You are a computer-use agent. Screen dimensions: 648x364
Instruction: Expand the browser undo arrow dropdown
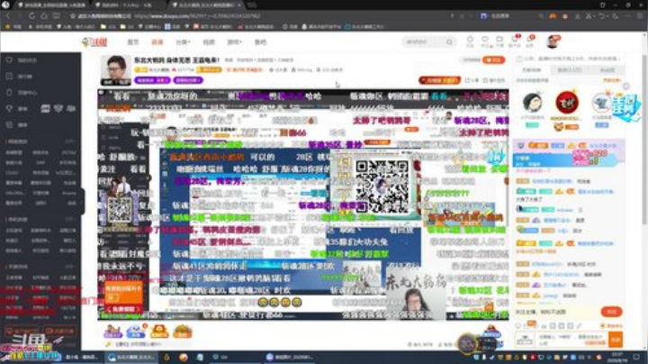[x=607, y=15]
